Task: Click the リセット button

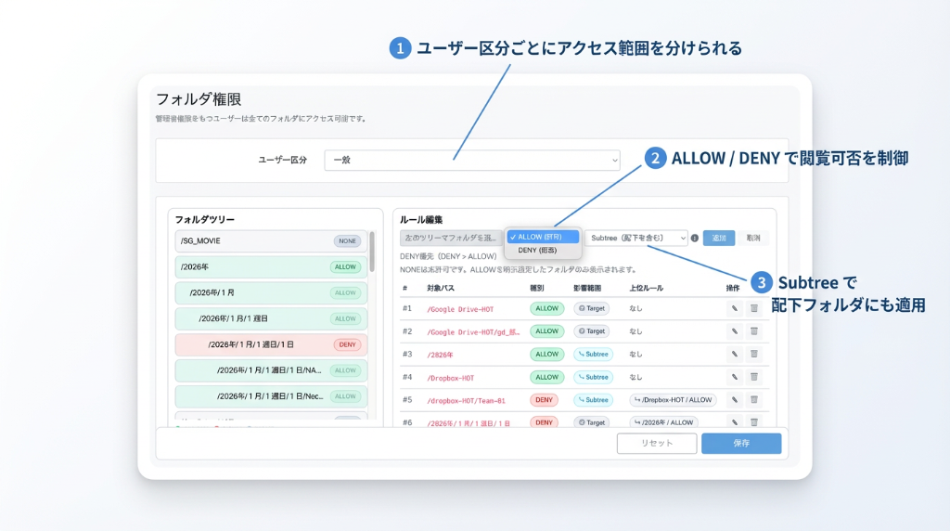Action: (x=657, y=443)
